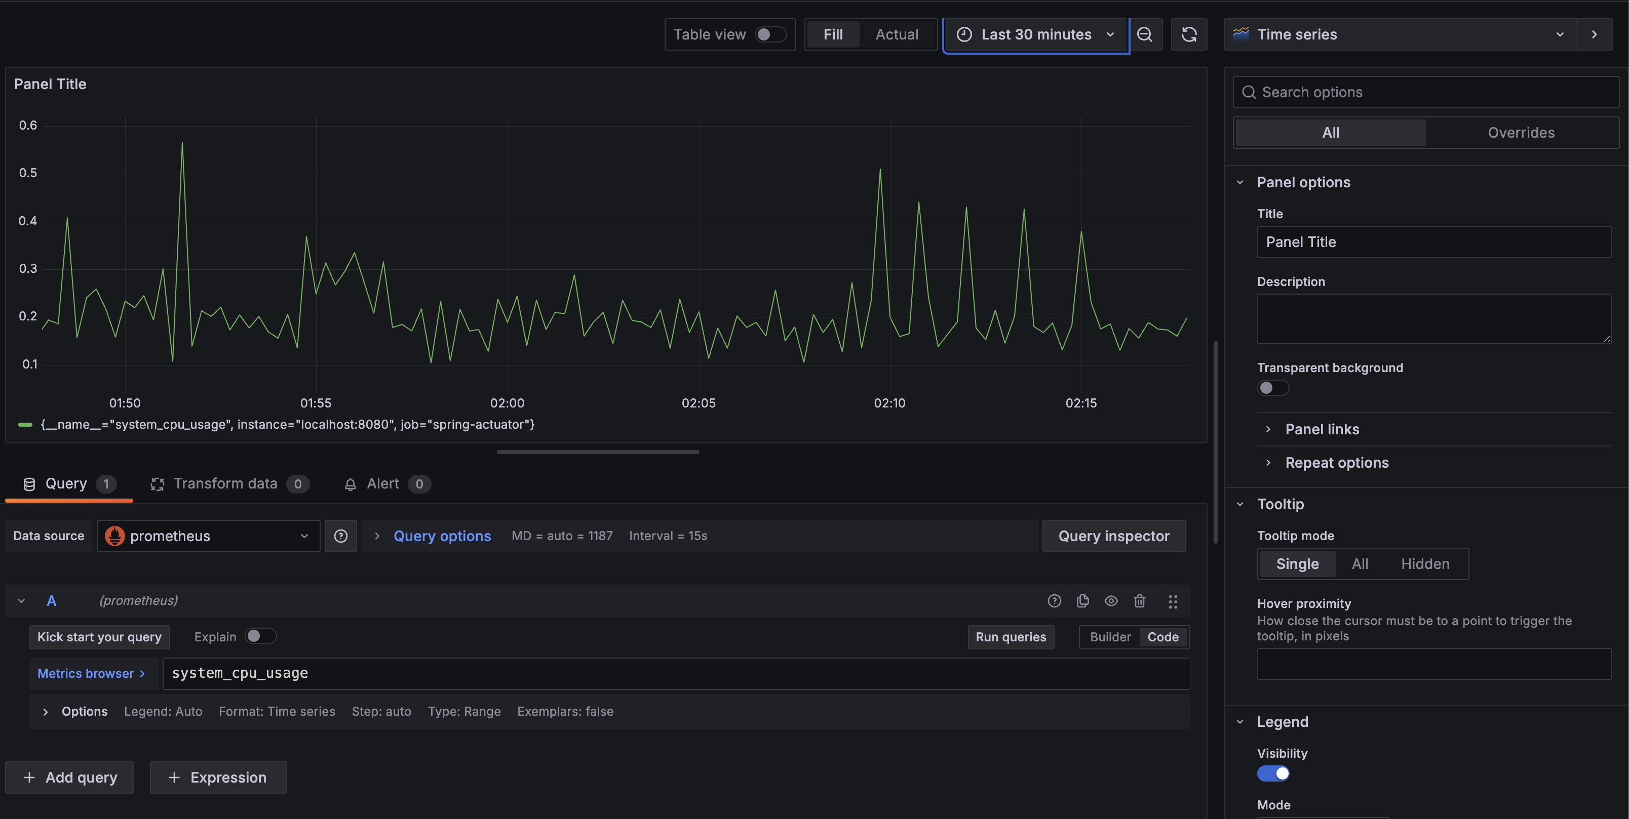Click the refresh dashboard icon
The image size is (1629, 819).
point(1189,34)
